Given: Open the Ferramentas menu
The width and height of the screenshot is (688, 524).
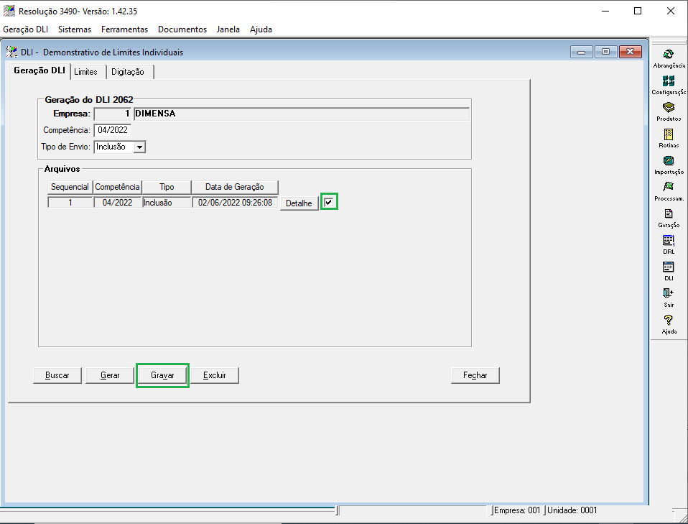Looking at the screenshot, I should coord(125,29).
